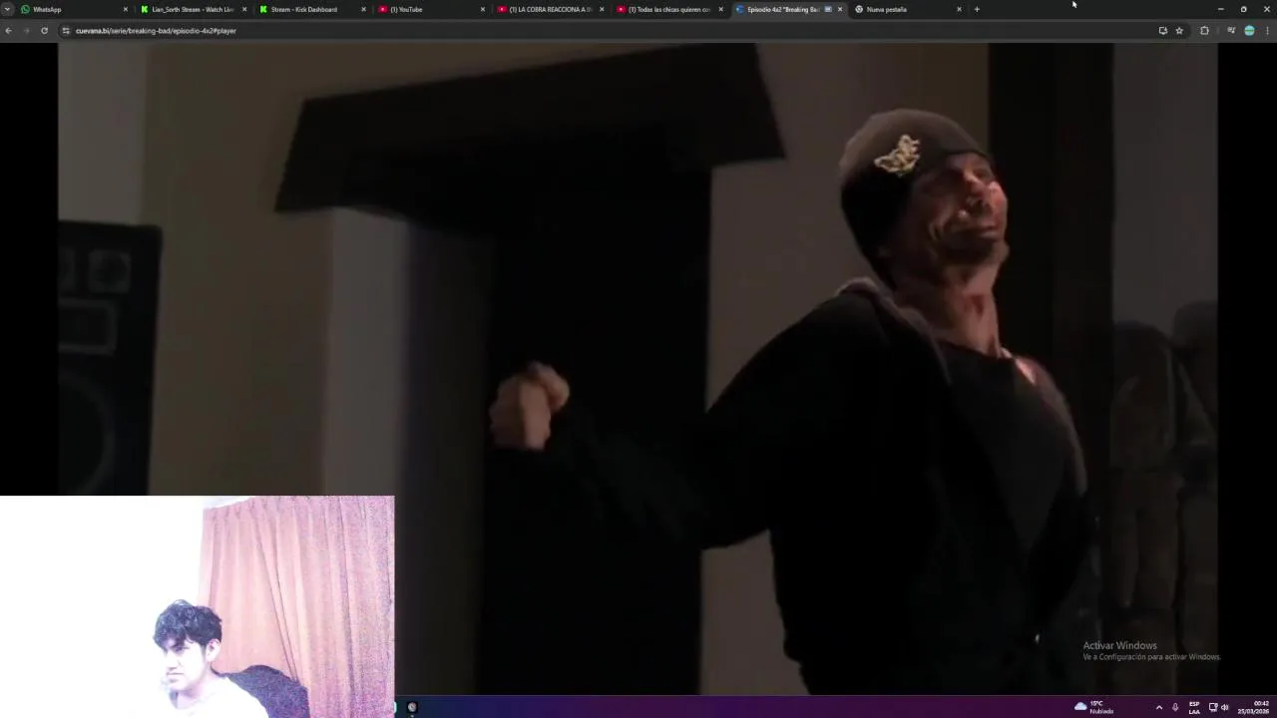
Task: Open a new tab with plus button
Action: 977,9
